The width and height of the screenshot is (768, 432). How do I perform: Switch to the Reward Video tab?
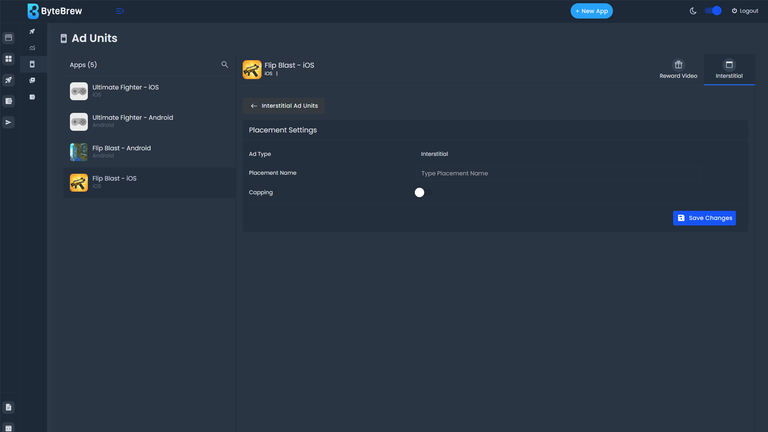[678, 69]
